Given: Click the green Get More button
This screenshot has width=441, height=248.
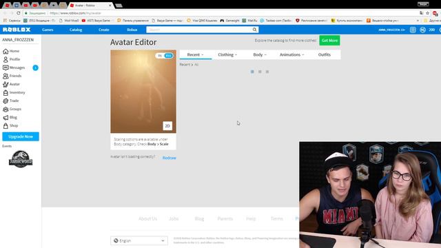Looking at the screenshot, I should (x=329, y=41).
